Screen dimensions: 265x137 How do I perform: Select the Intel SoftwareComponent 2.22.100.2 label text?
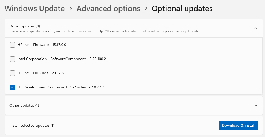(x=62, y=59)
